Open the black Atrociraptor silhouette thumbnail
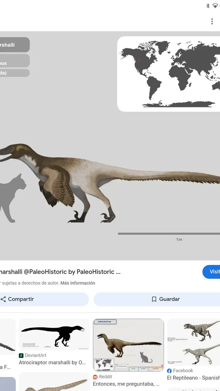Image resolution: width=220 pixels, height=391 pixels. click(54, 334)
